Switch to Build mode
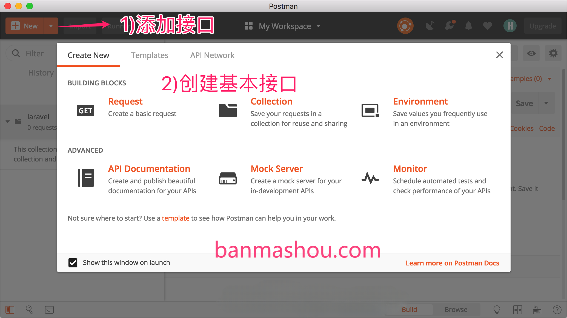Image resolution: width=567 pixels, height=318 pixels. tap(409, 310)
